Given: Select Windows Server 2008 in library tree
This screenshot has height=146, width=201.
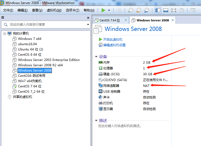Looking at the screenshot, I should click(x=35, y=70).
